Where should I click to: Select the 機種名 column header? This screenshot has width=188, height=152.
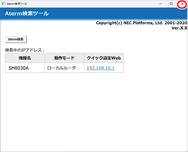coord(25,58)
